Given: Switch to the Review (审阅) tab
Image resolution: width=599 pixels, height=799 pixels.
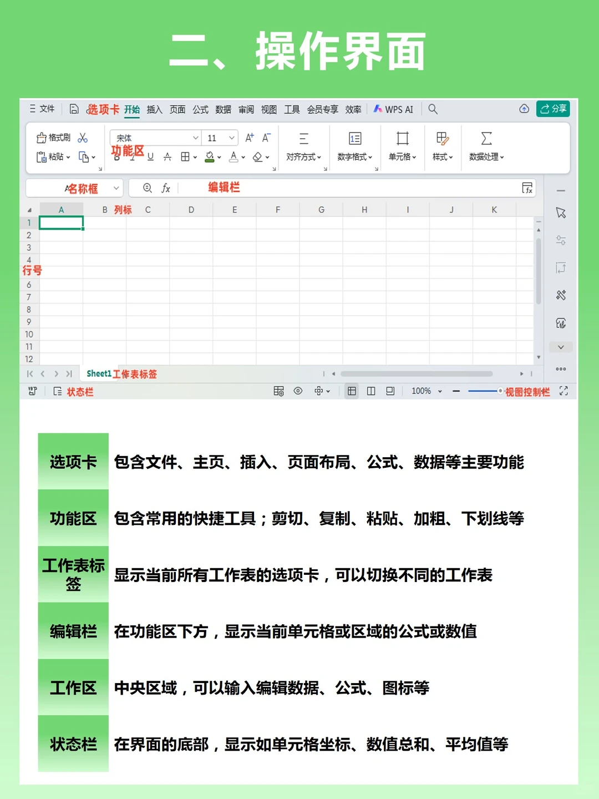Looking at the screenshot, I should click(246, 109).
